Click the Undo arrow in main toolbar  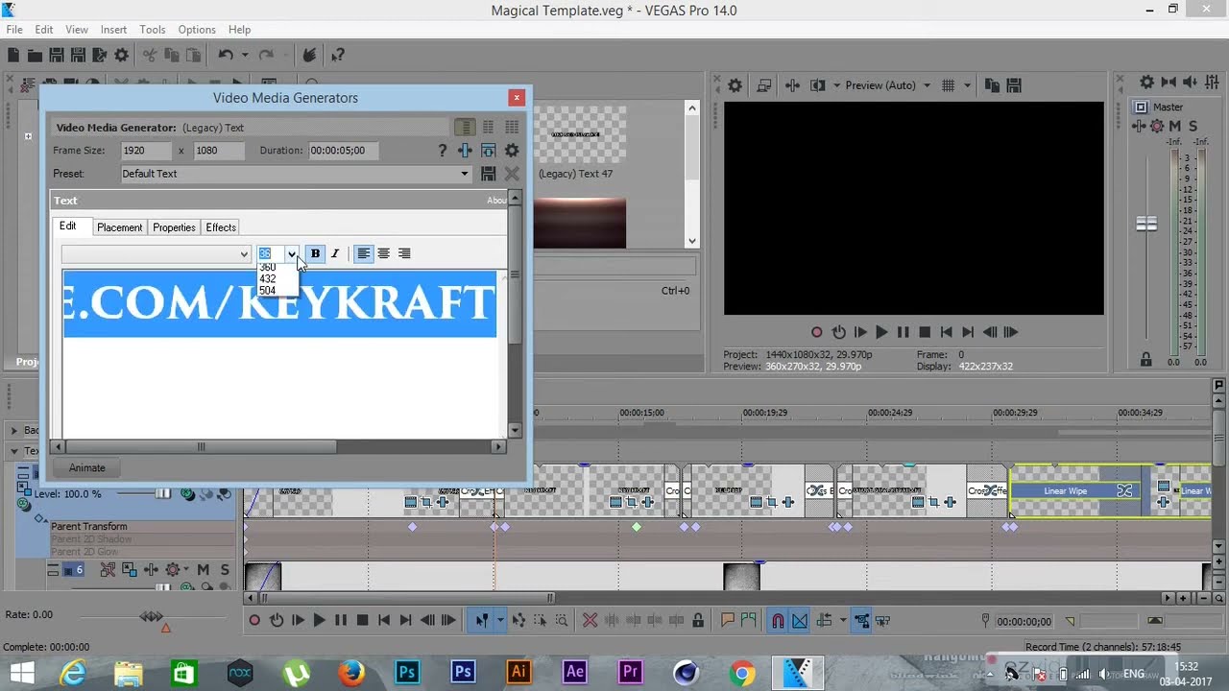(x=226, y=56)
